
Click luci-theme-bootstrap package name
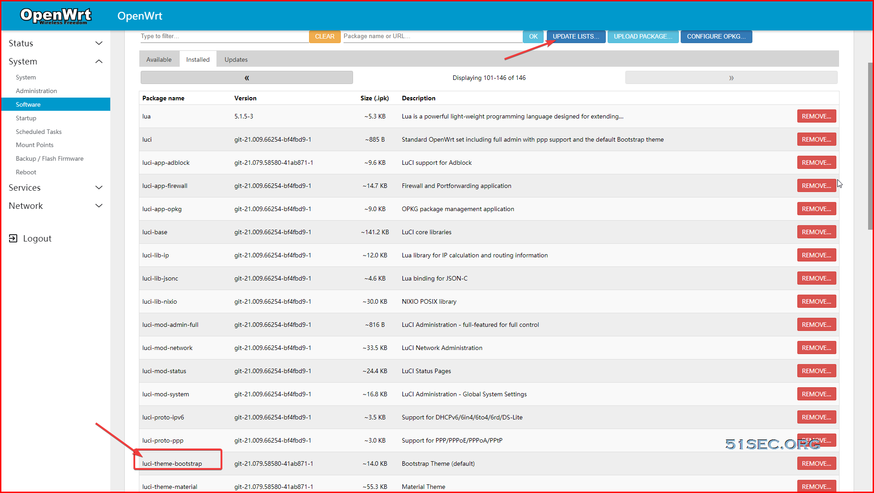[x=172, y=463]
